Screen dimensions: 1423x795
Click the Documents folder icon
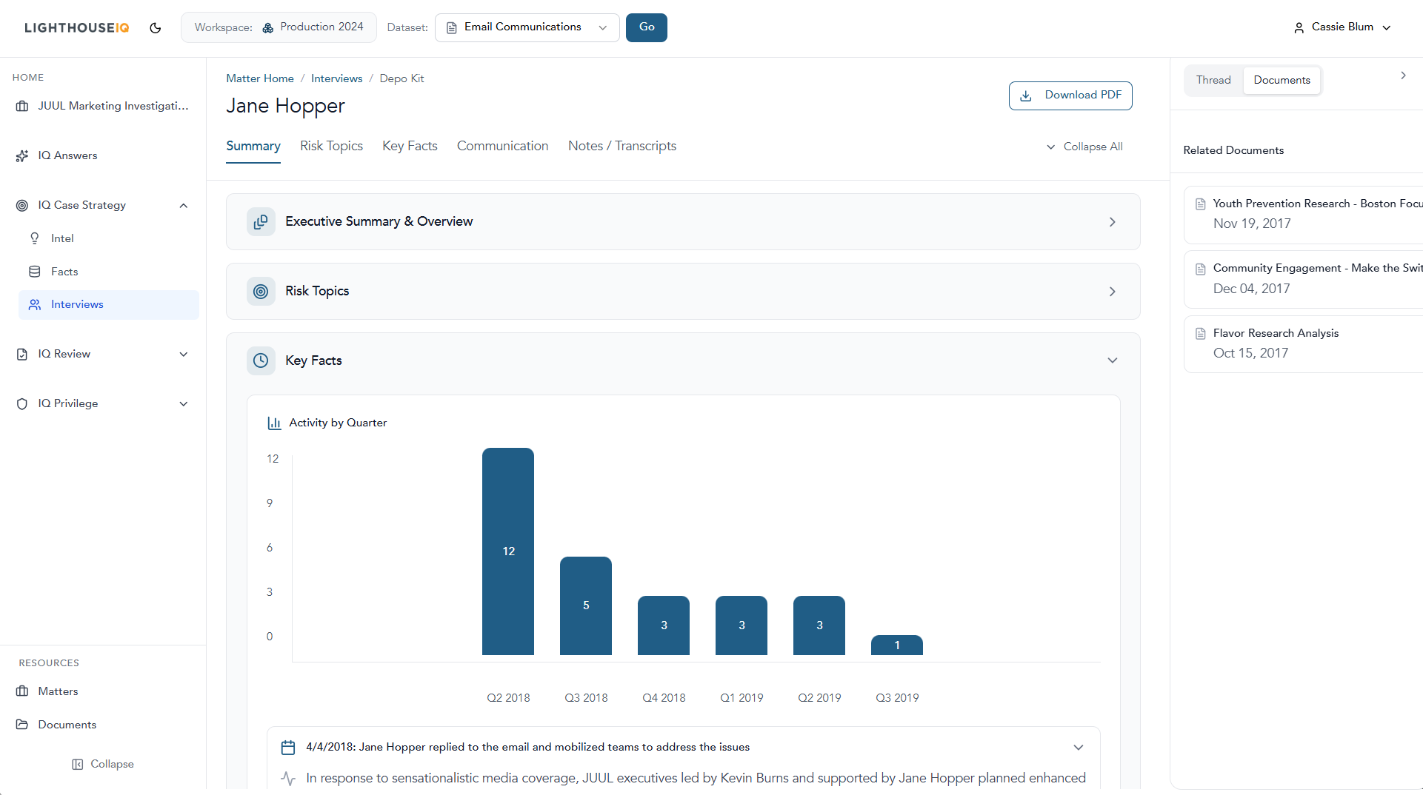[x=22, y=725]
